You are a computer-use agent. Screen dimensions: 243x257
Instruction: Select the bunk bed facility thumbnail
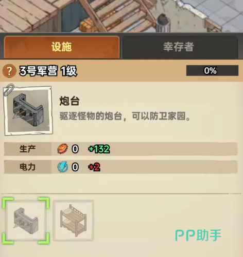pyautogui.click(x=73, y=221)
